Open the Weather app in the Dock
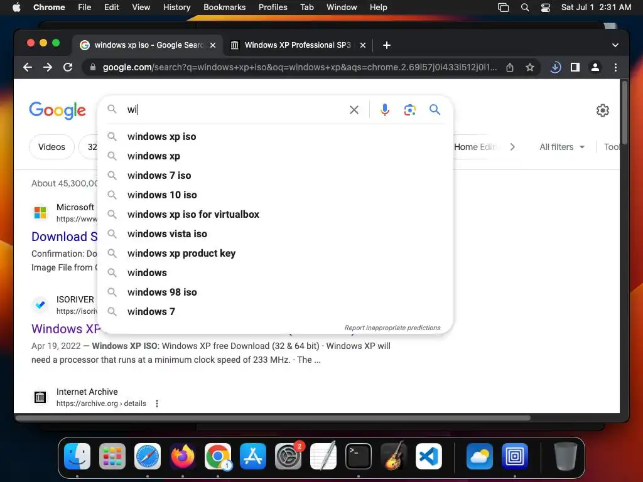The width and height of the screenshot is (643, 482). point(479,456)
